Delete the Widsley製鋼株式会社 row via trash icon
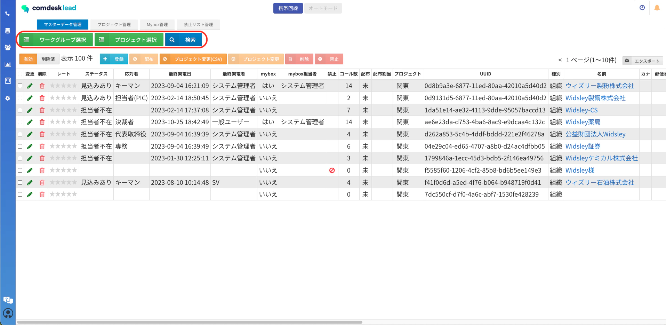666x325 pixels. (42, 98)
